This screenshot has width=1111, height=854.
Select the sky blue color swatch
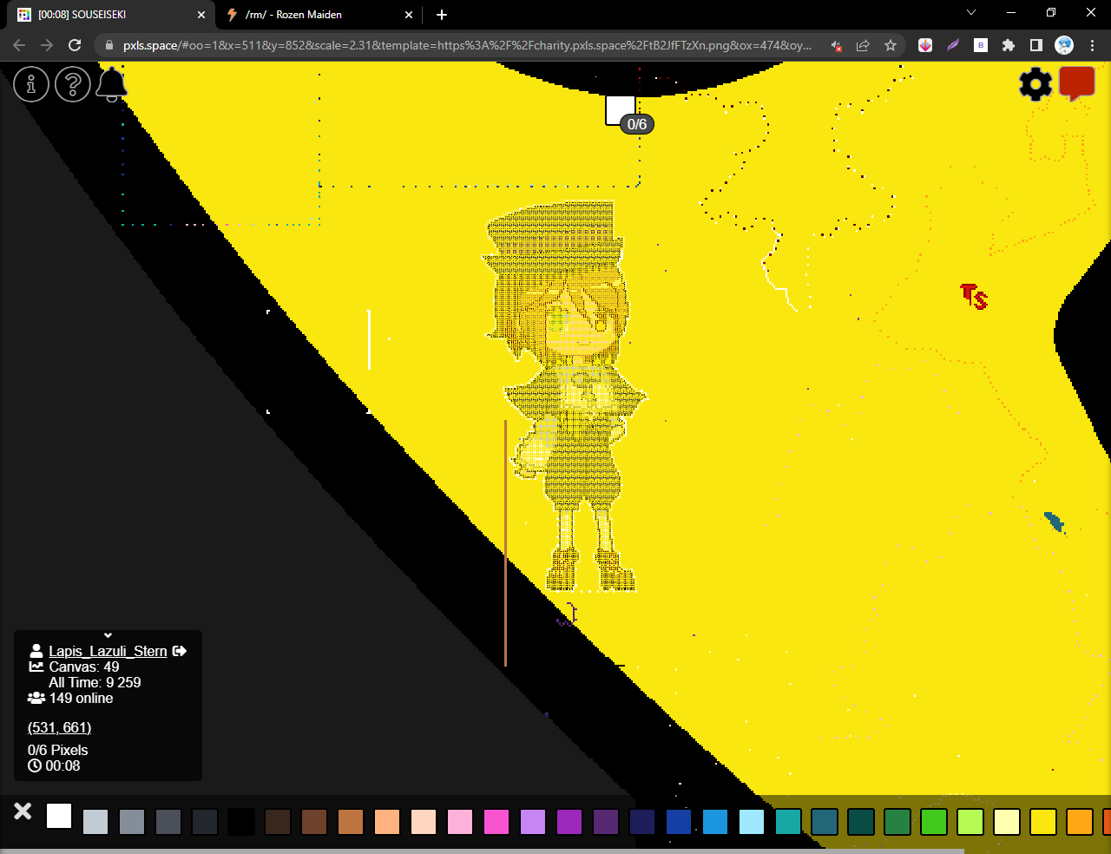pyautogui.click(x=715, y=822)
